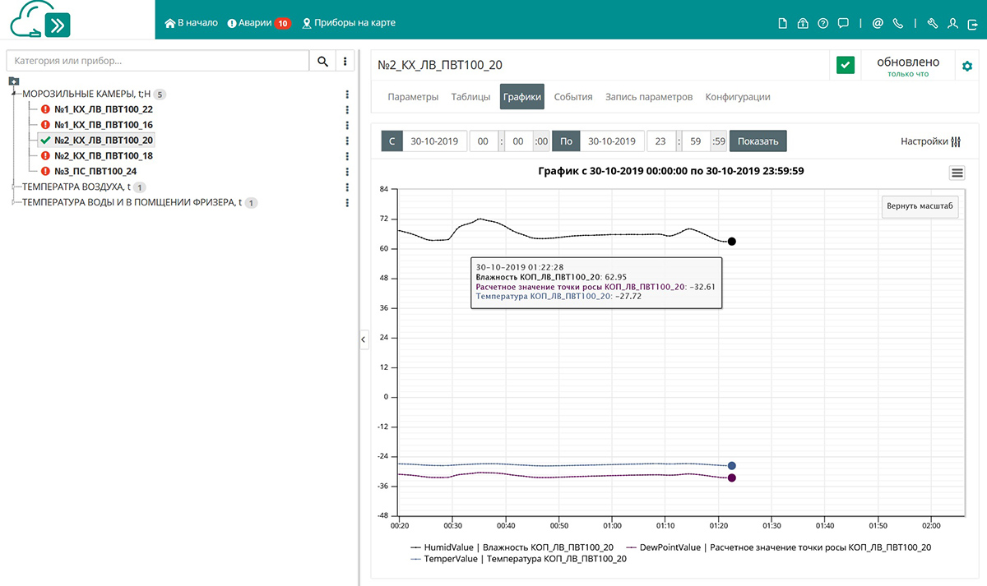Toggle HumidValue series in chart legend

[x=512, y=547]
